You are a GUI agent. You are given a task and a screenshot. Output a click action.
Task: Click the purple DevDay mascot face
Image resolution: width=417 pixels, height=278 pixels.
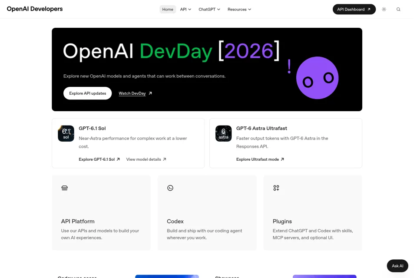click(317, 78)
